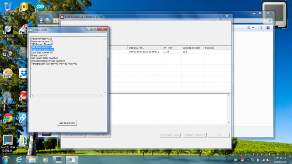292x164 pixels.
Task: Click the volume icon in system tray
Action: click(x=268, y=160)
